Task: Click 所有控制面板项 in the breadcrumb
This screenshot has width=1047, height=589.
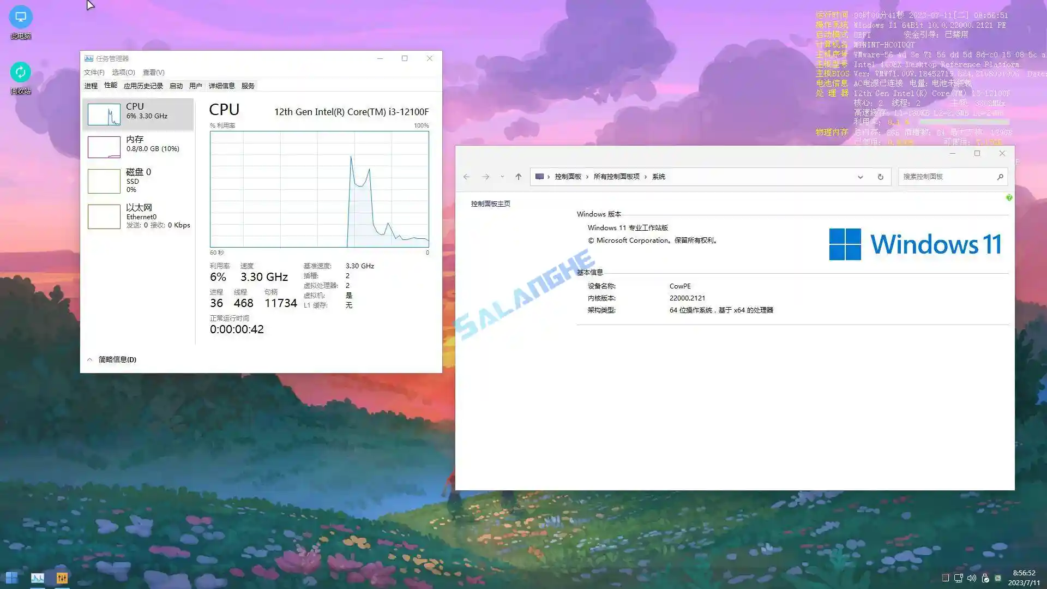Action: (616, 177)
